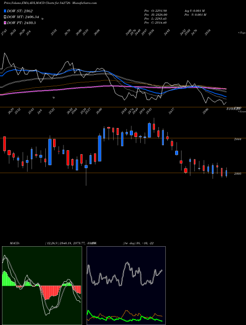The height and width of the screenshot is (325, 246).
Task: Click inside the green MACD histogram panel
Action: click(x=42, y=286)
